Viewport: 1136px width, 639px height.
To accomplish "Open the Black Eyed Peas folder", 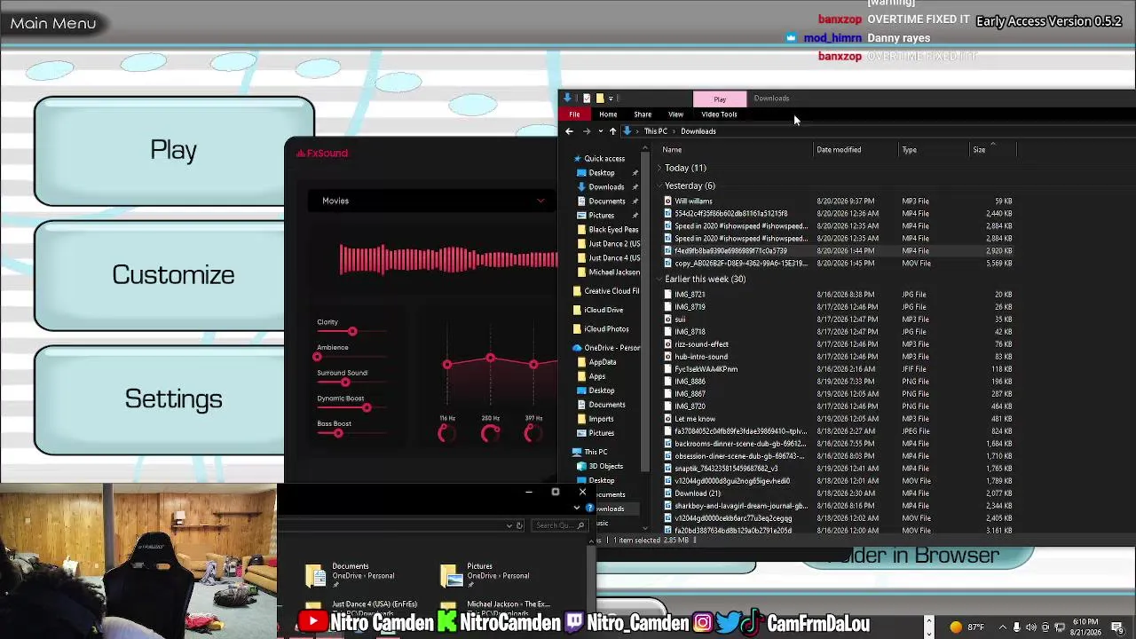I will coord(608,230).
